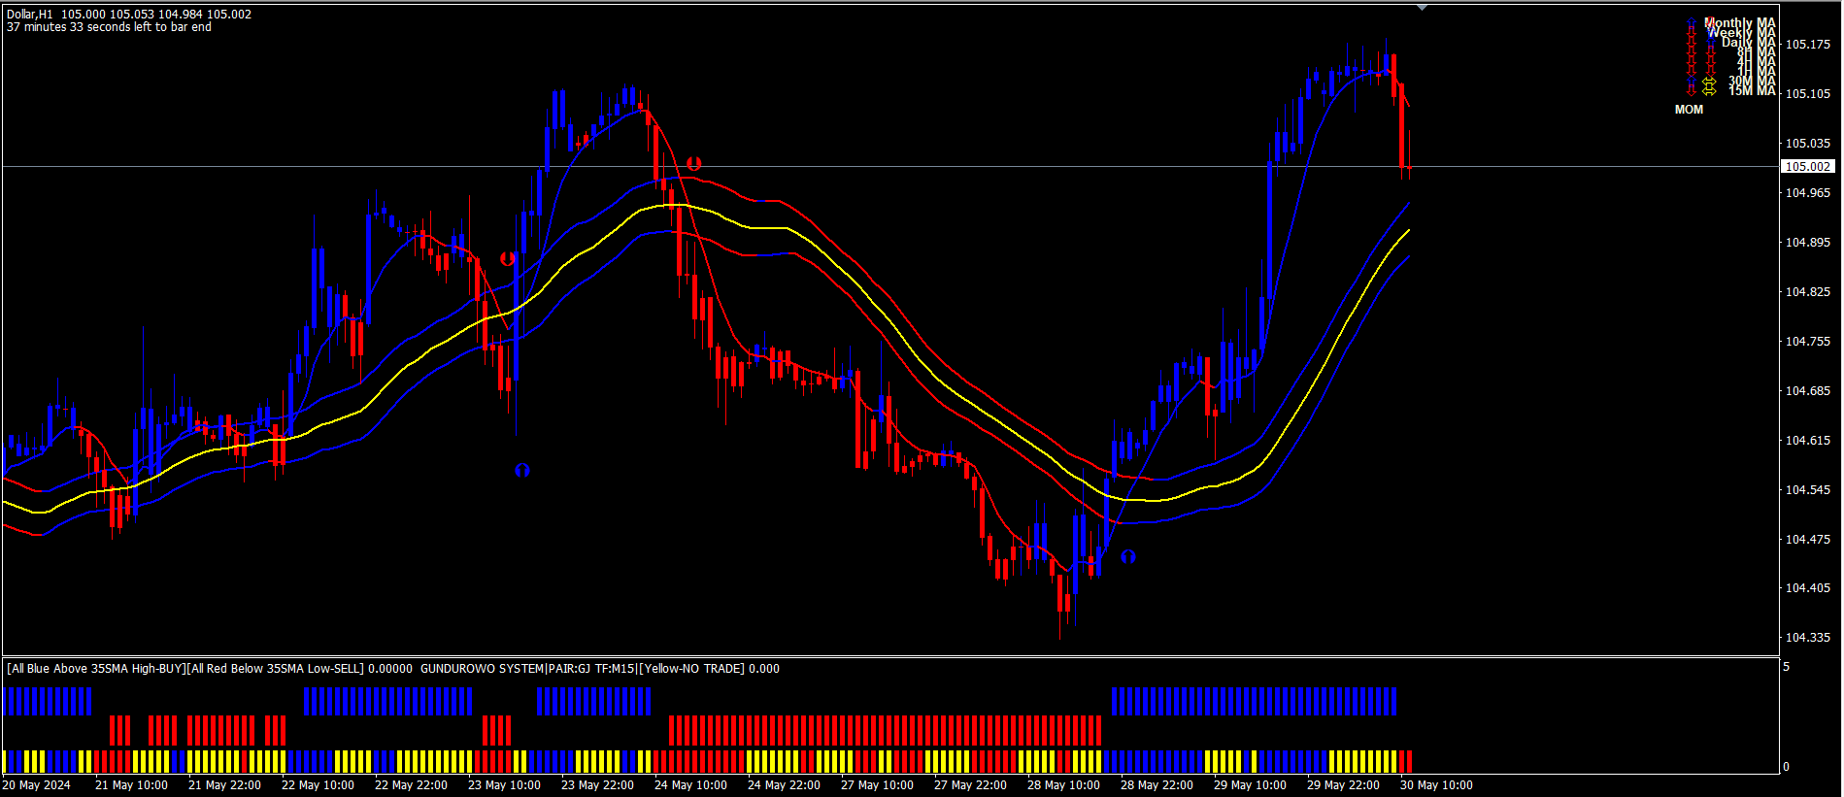Viewport: 1844px width, 797px height.
Task: Click the 105.105 price axis label
Action: (x=1808, y=94)
